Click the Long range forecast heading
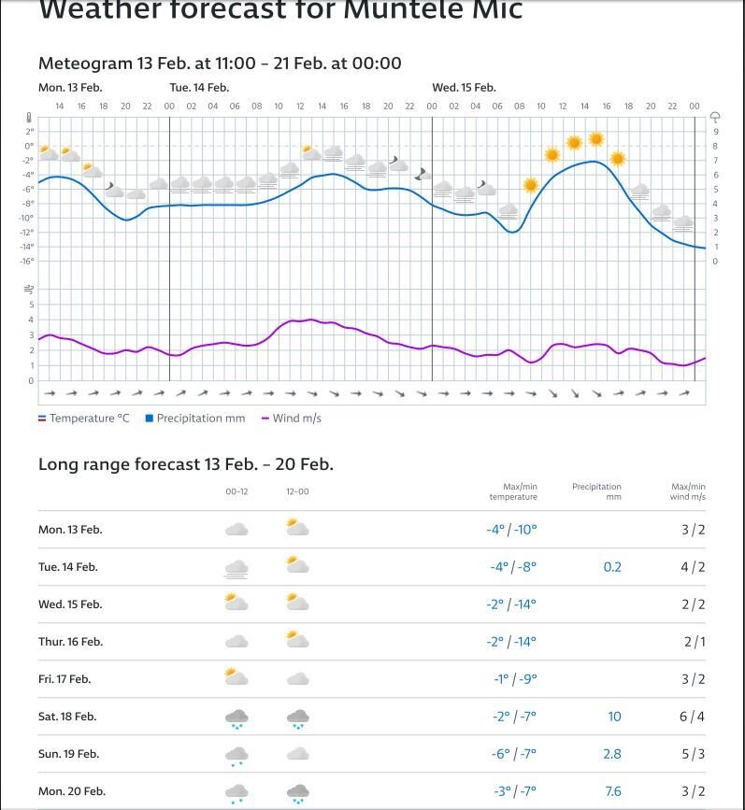745x810 pixels. (x=185, y=464)
